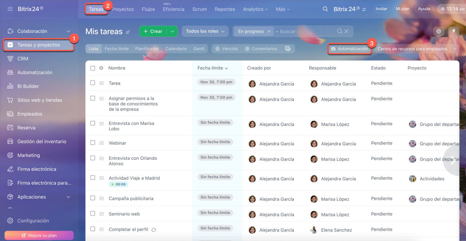Image resolution: width=466 pixels, height=241 pixels.
Task: Toggle the select-all checkbox in table header
Action: coord(92,68)
